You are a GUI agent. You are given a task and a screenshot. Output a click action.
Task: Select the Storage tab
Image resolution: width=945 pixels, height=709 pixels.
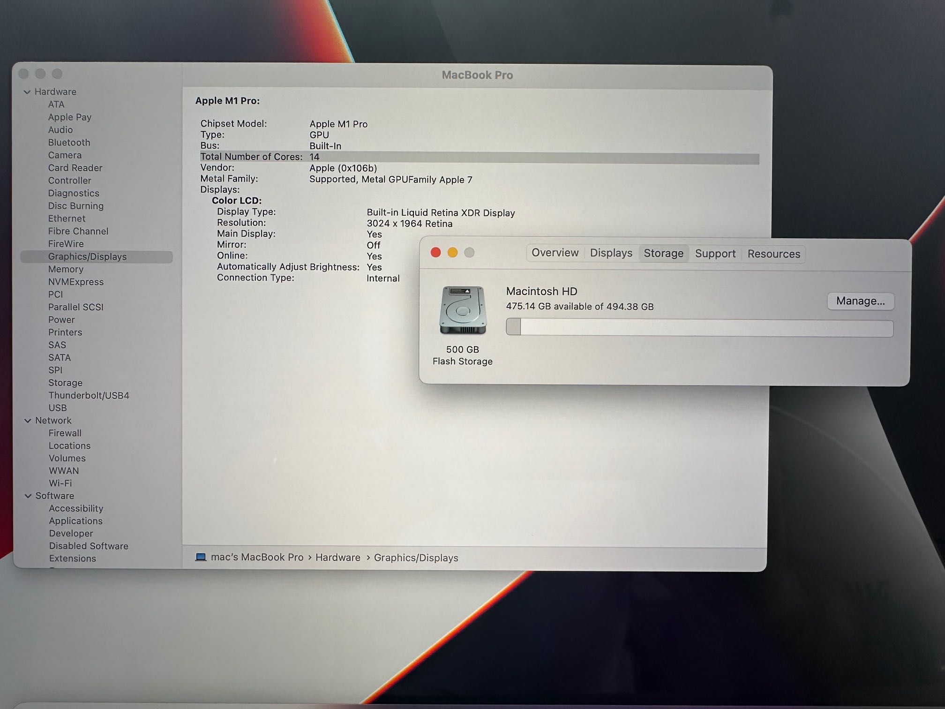coord(663,253)
